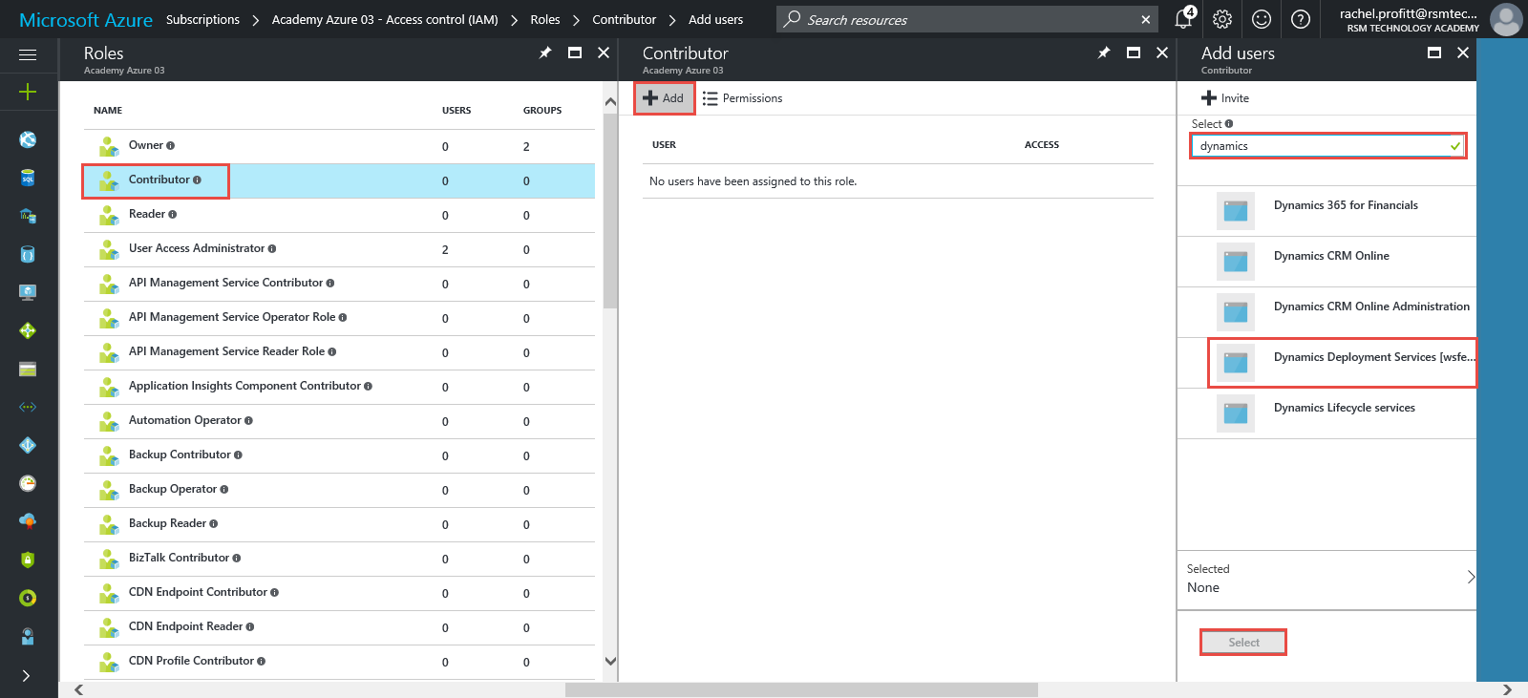This screenshot has height=698, width=1528.
Task: Open storage accounts icon in sidebar
Action: 28,369
